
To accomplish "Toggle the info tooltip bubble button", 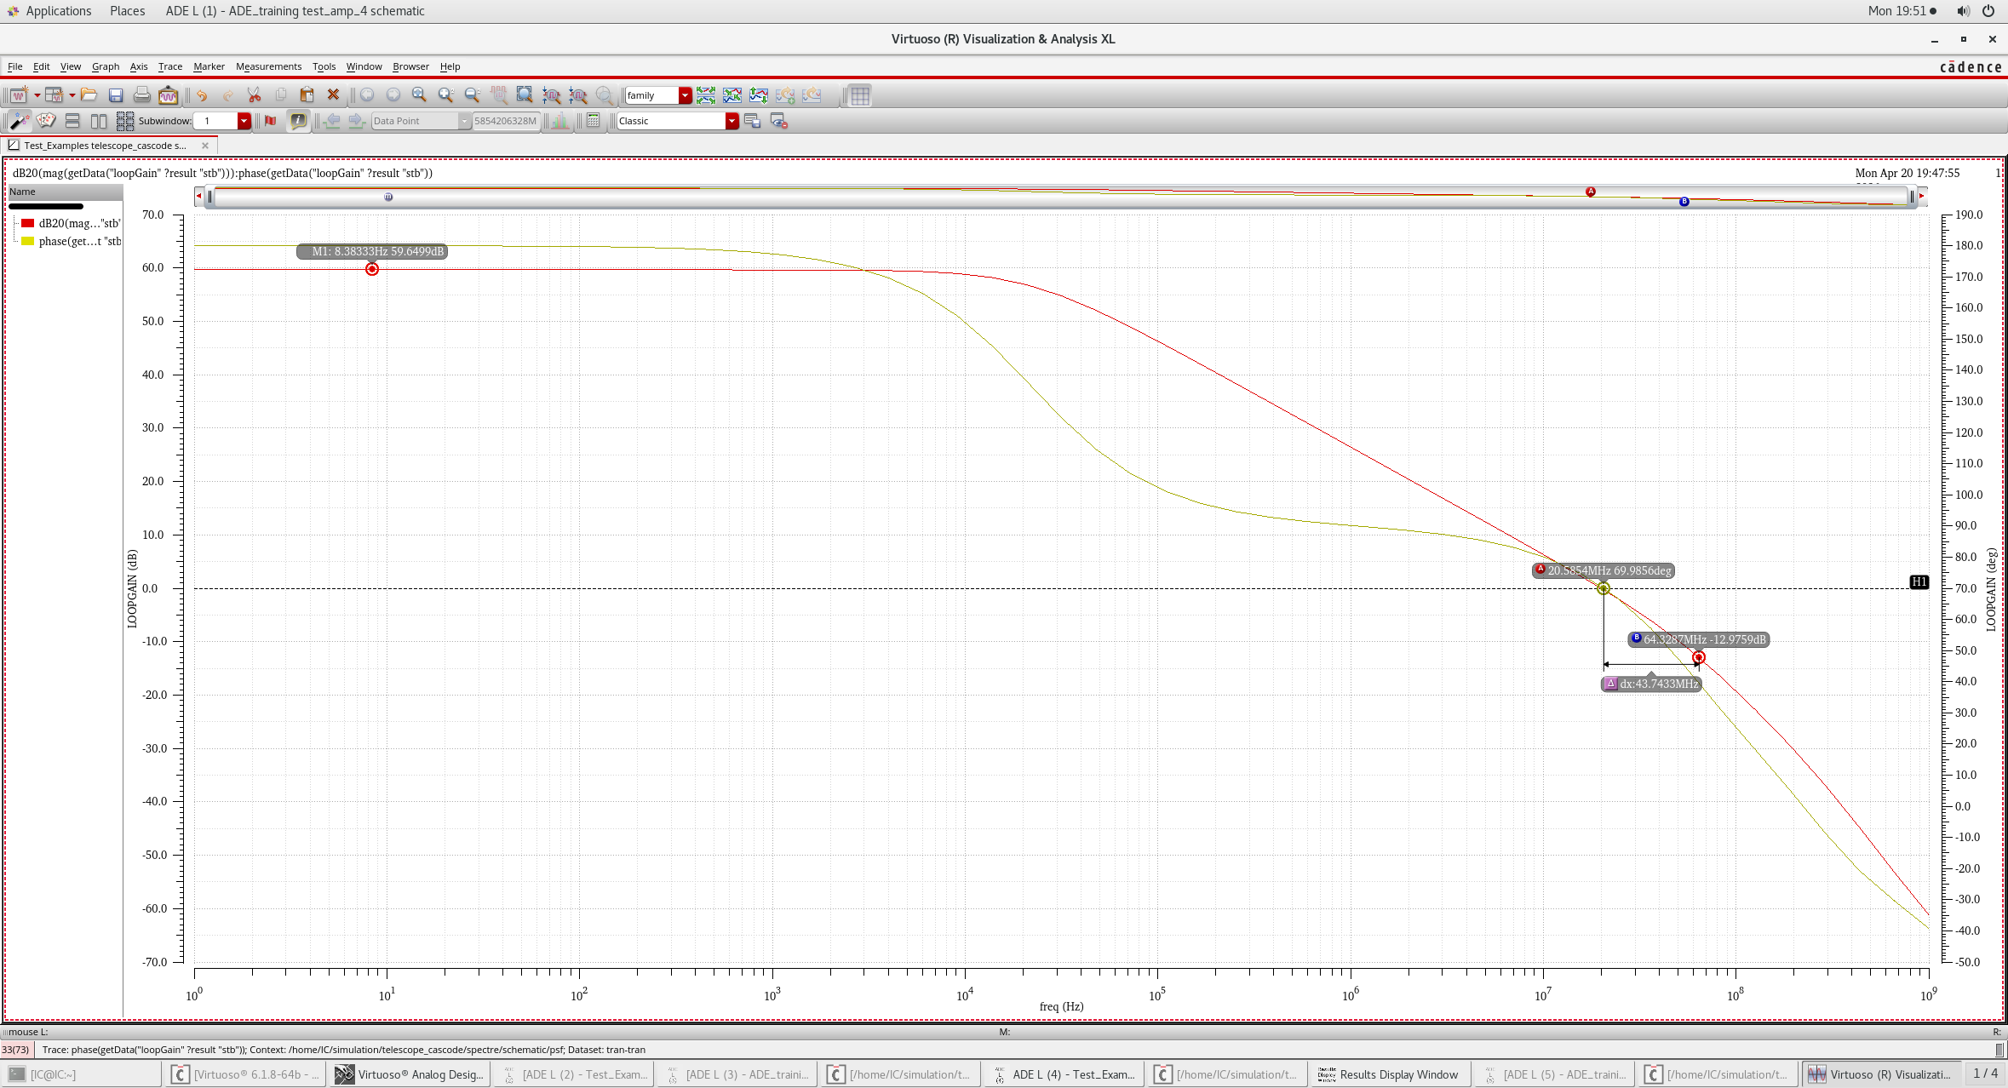I will pos(298,121).
